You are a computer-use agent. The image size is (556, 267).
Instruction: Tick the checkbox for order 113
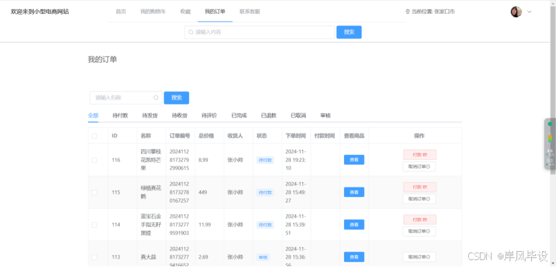(x=94, y=257)
